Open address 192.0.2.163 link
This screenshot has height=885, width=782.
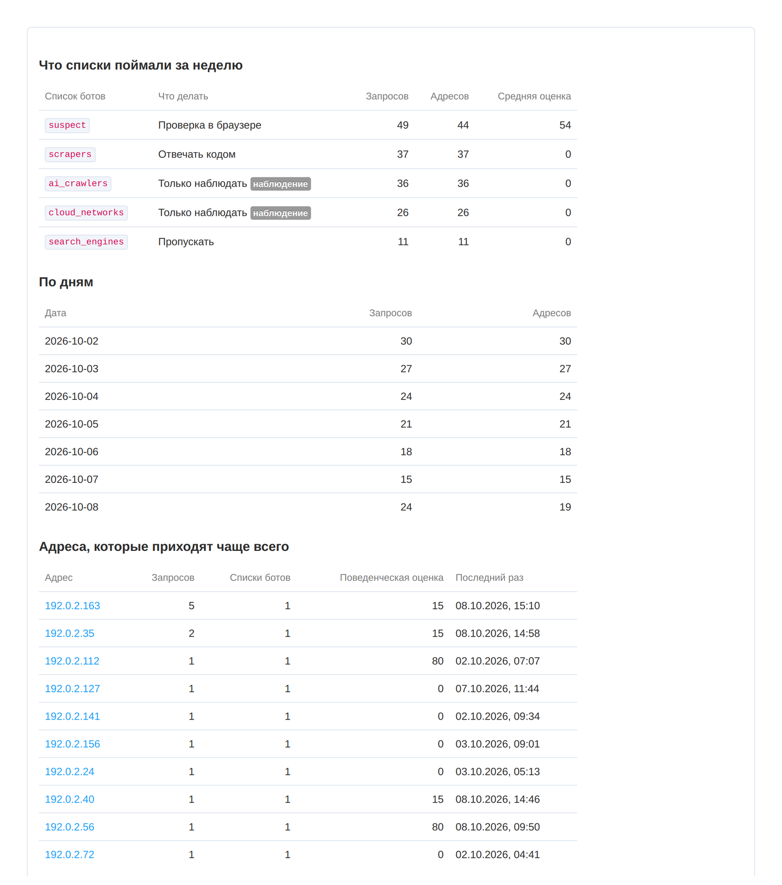point(72,606)
